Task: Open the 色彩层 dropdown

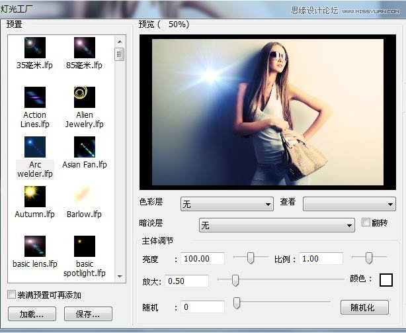Action: pos(226,204)
